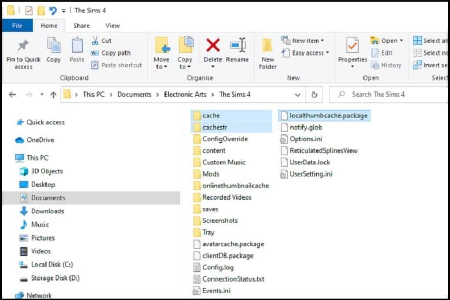Create a New folder

click(x=268, y=54)
